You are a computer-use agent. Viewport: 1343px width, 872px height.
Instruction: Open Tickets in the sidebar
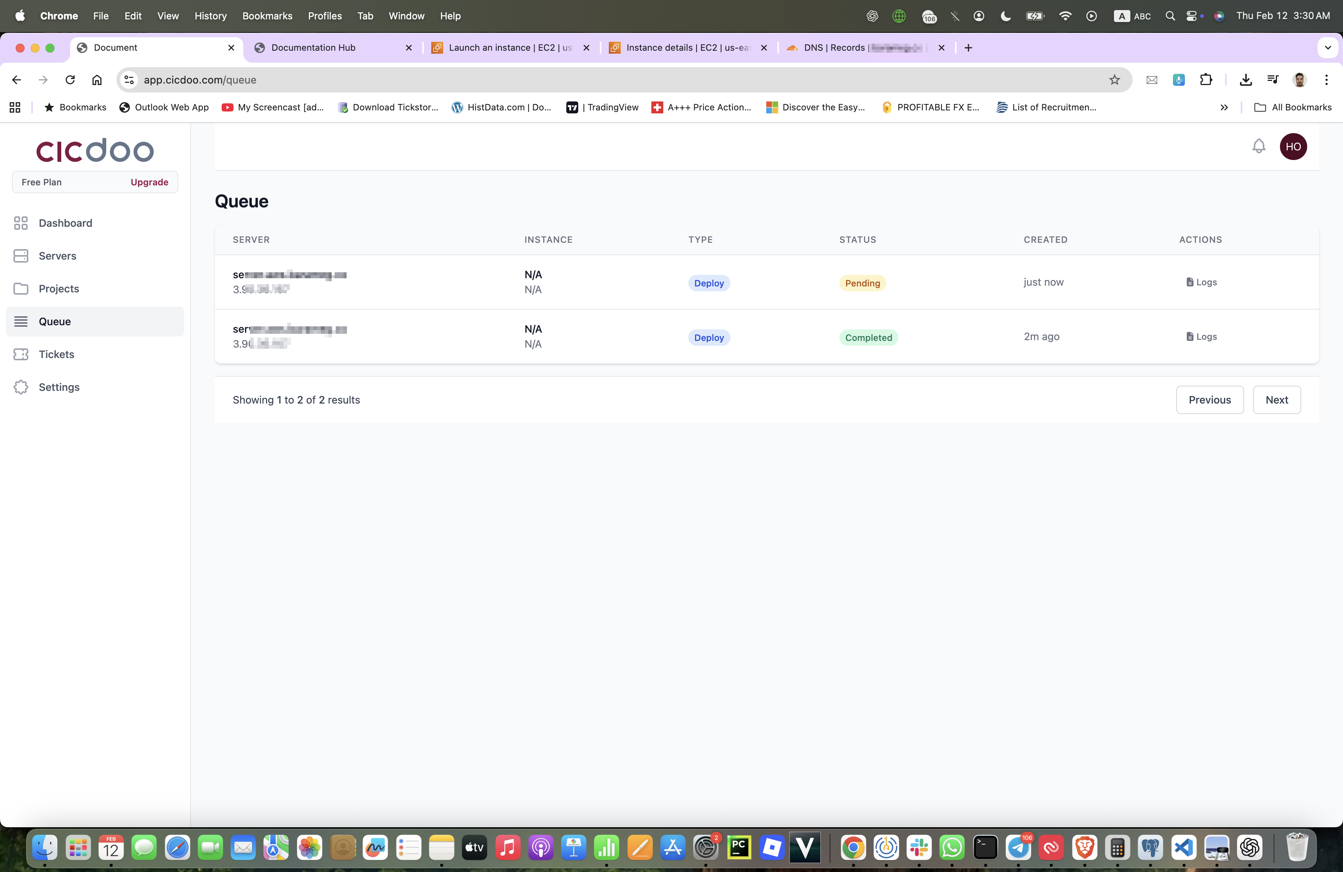(x=56, y=354)
